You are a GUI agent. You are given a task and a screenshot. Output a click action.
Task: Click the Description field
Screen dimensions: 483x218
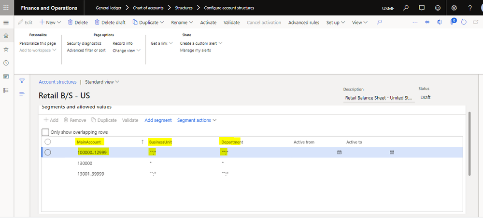click(x=378, y=98)
